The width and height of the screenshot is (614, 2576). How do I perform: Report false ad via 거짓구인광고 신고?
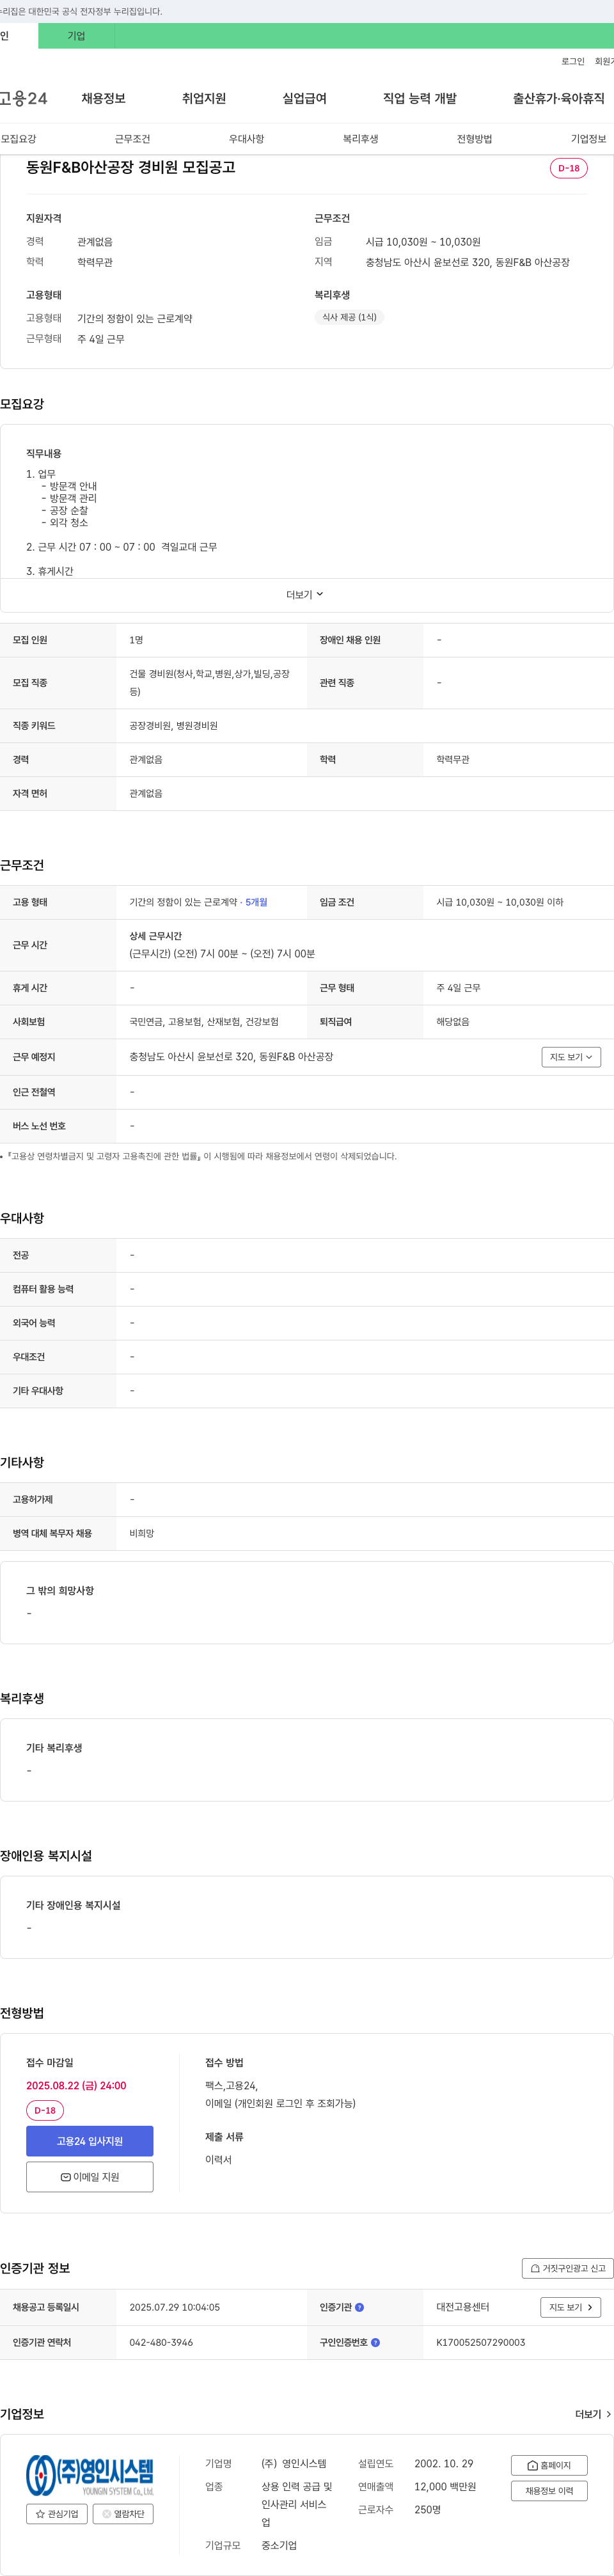[x=567, y=2268]
